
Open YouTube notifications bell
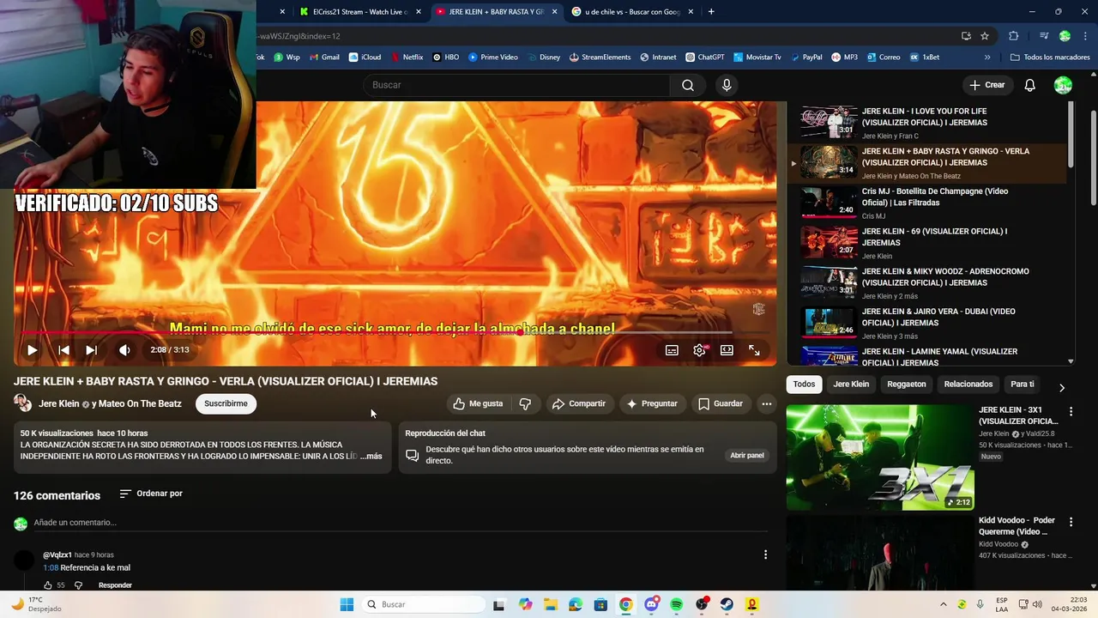click(x=1030, y=85)
